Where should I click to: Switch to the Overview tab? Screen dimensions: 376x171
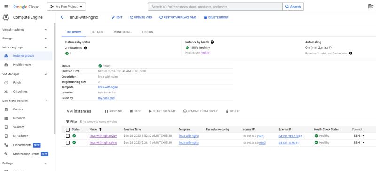(74, 32)
